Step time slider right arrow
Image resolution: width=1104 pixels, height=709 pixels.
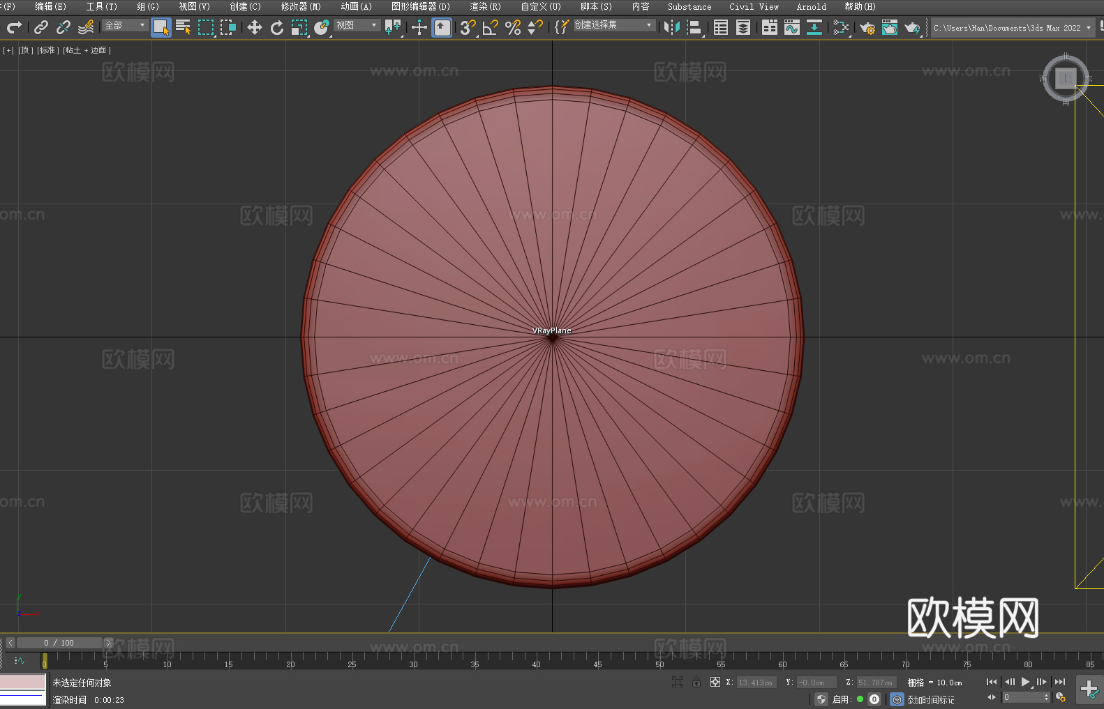[x=108, y=643]
